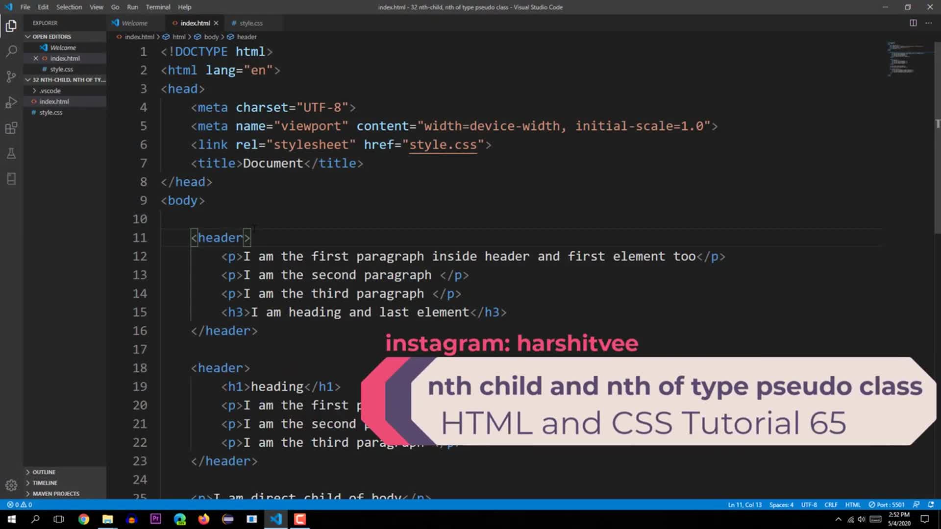941x529 pixels.
Task: Close index.html in Open Editors list
Action: click(x=36, y=58)
